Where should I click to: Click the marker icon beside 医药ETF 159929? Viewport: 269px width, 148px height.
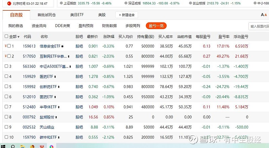[55, 77]
